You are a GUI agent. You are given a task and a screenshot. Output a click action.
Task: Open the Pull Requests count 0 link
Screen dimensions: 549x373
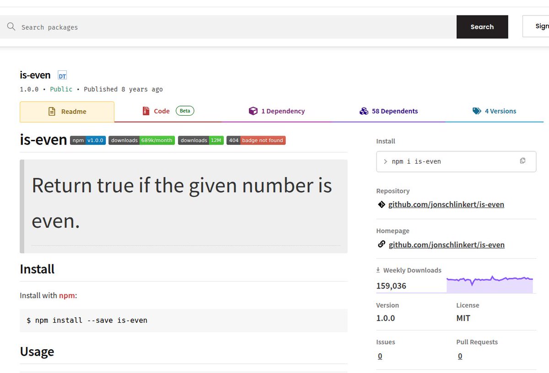460,356
